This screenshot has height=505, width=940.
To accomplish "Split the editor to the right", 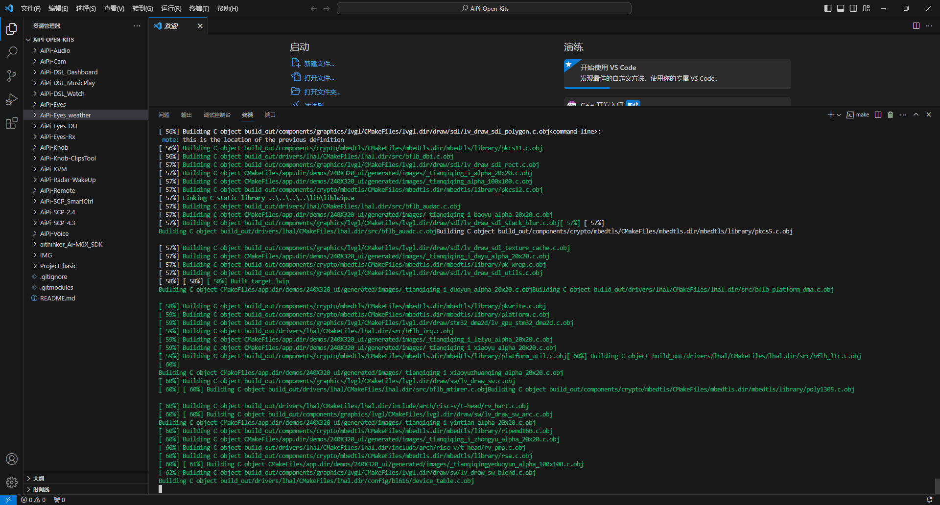I will (916, 26).
